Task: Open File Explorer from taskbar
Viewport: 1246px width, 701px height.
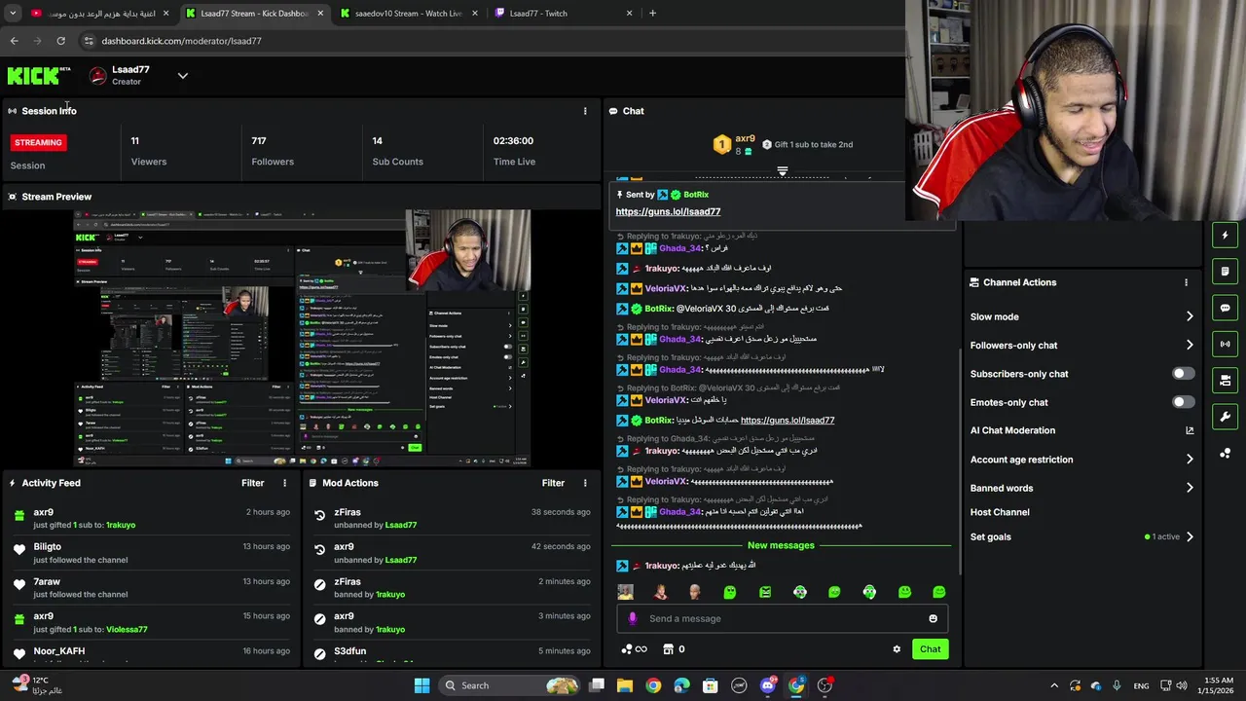Action: (625, 685)
